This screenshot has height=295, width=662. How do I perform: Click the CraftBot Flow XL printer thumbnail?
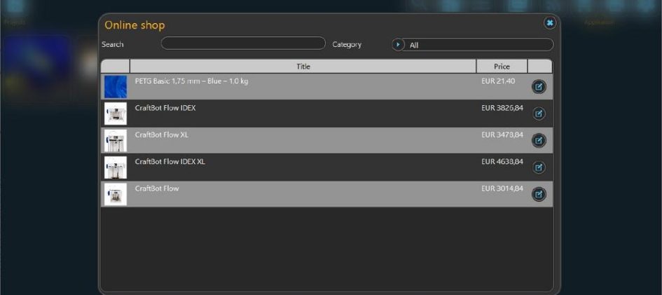tap(116, 140)
